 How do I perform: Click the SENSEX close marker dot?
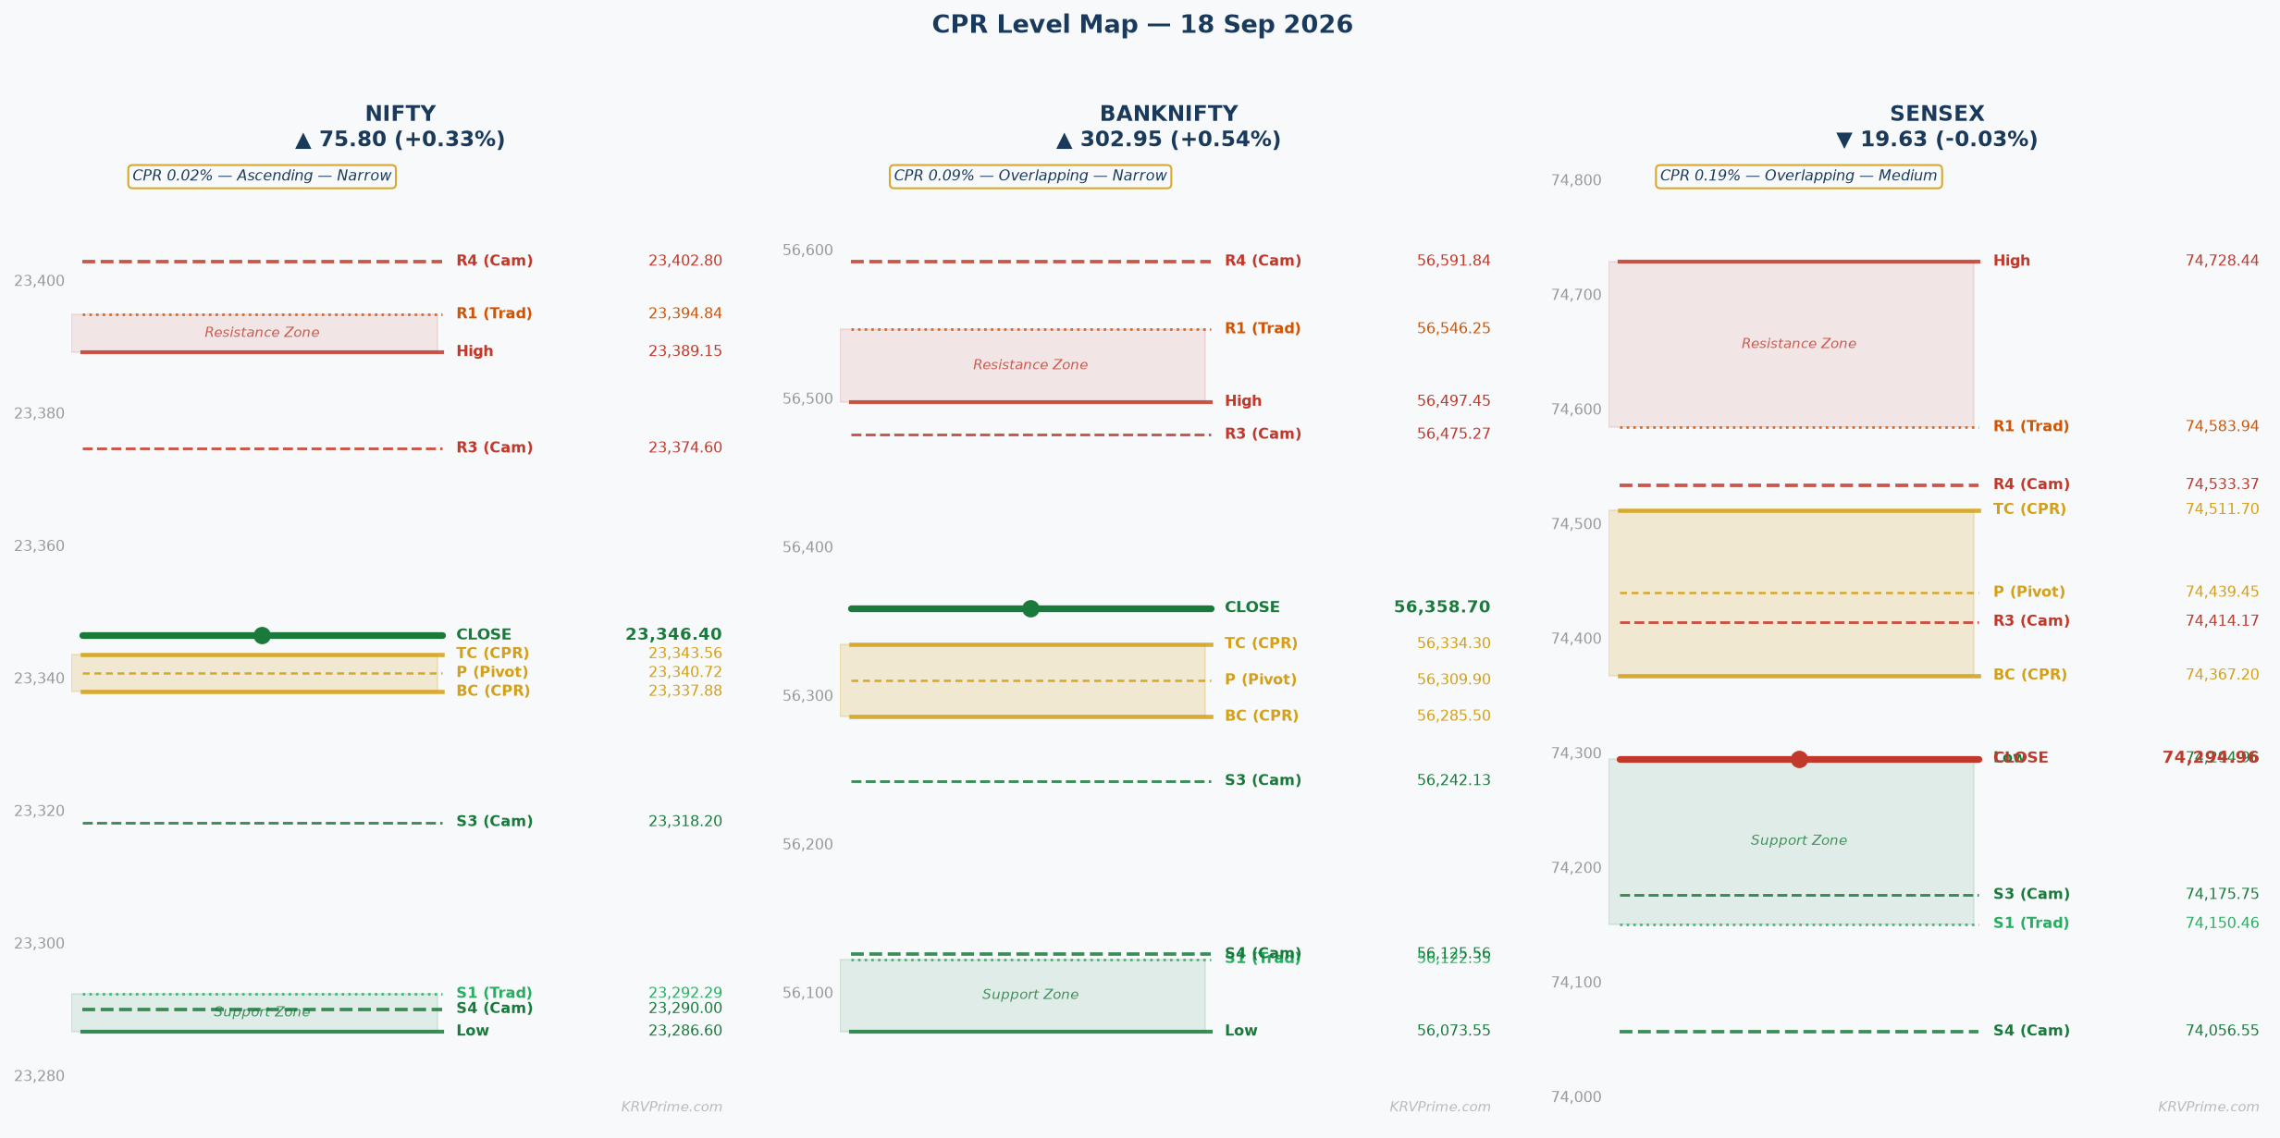coord(1799,759)
